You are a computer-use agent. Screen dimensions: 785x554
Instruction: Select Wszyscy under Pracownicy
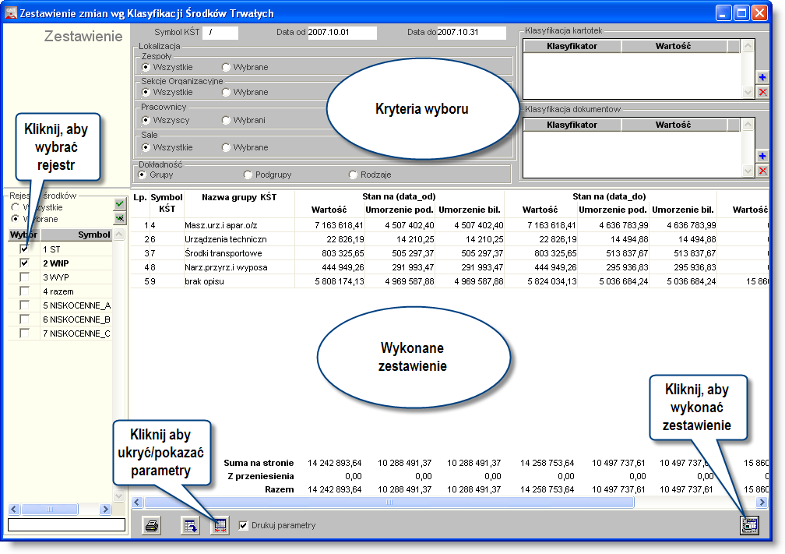146,120
